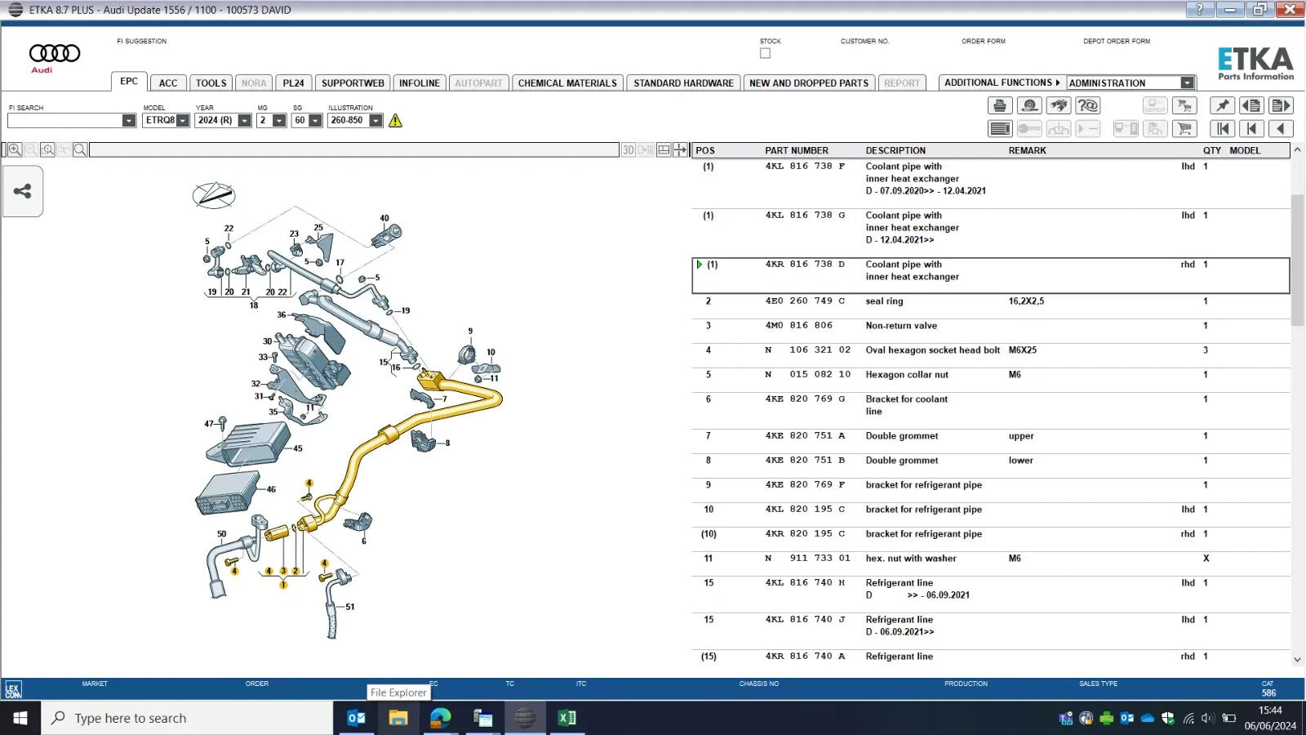Click the double shopping carts icon

pos(1184,105)
